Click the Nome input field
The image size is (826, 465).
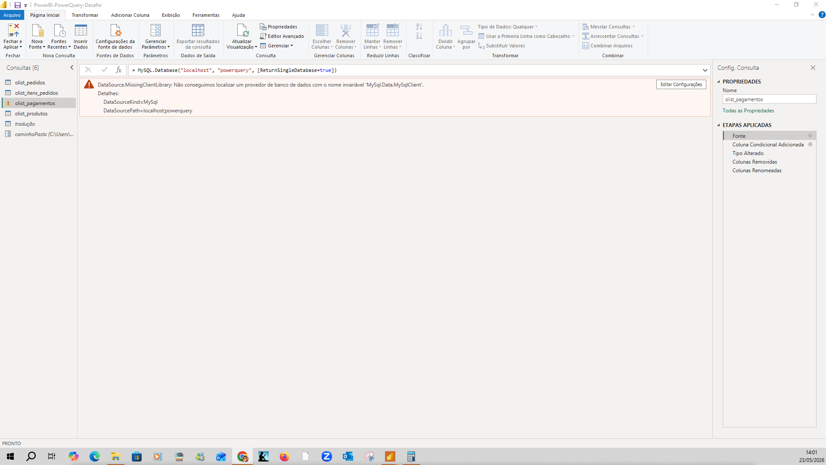769,99
